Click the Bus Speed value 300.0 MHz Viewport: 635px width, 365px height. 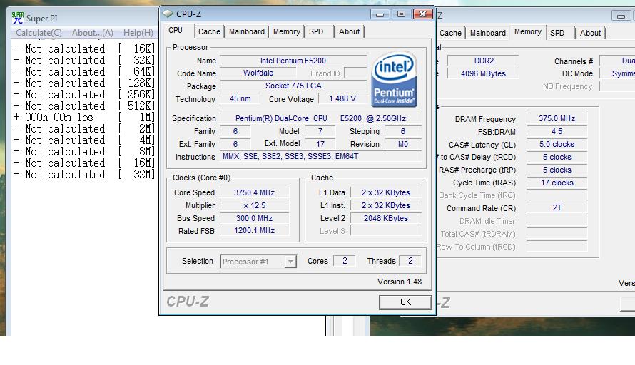[x=254, y=218]
